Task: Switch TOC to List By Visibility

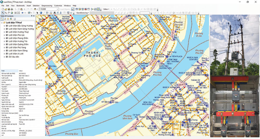Action: tap(8, 19)
